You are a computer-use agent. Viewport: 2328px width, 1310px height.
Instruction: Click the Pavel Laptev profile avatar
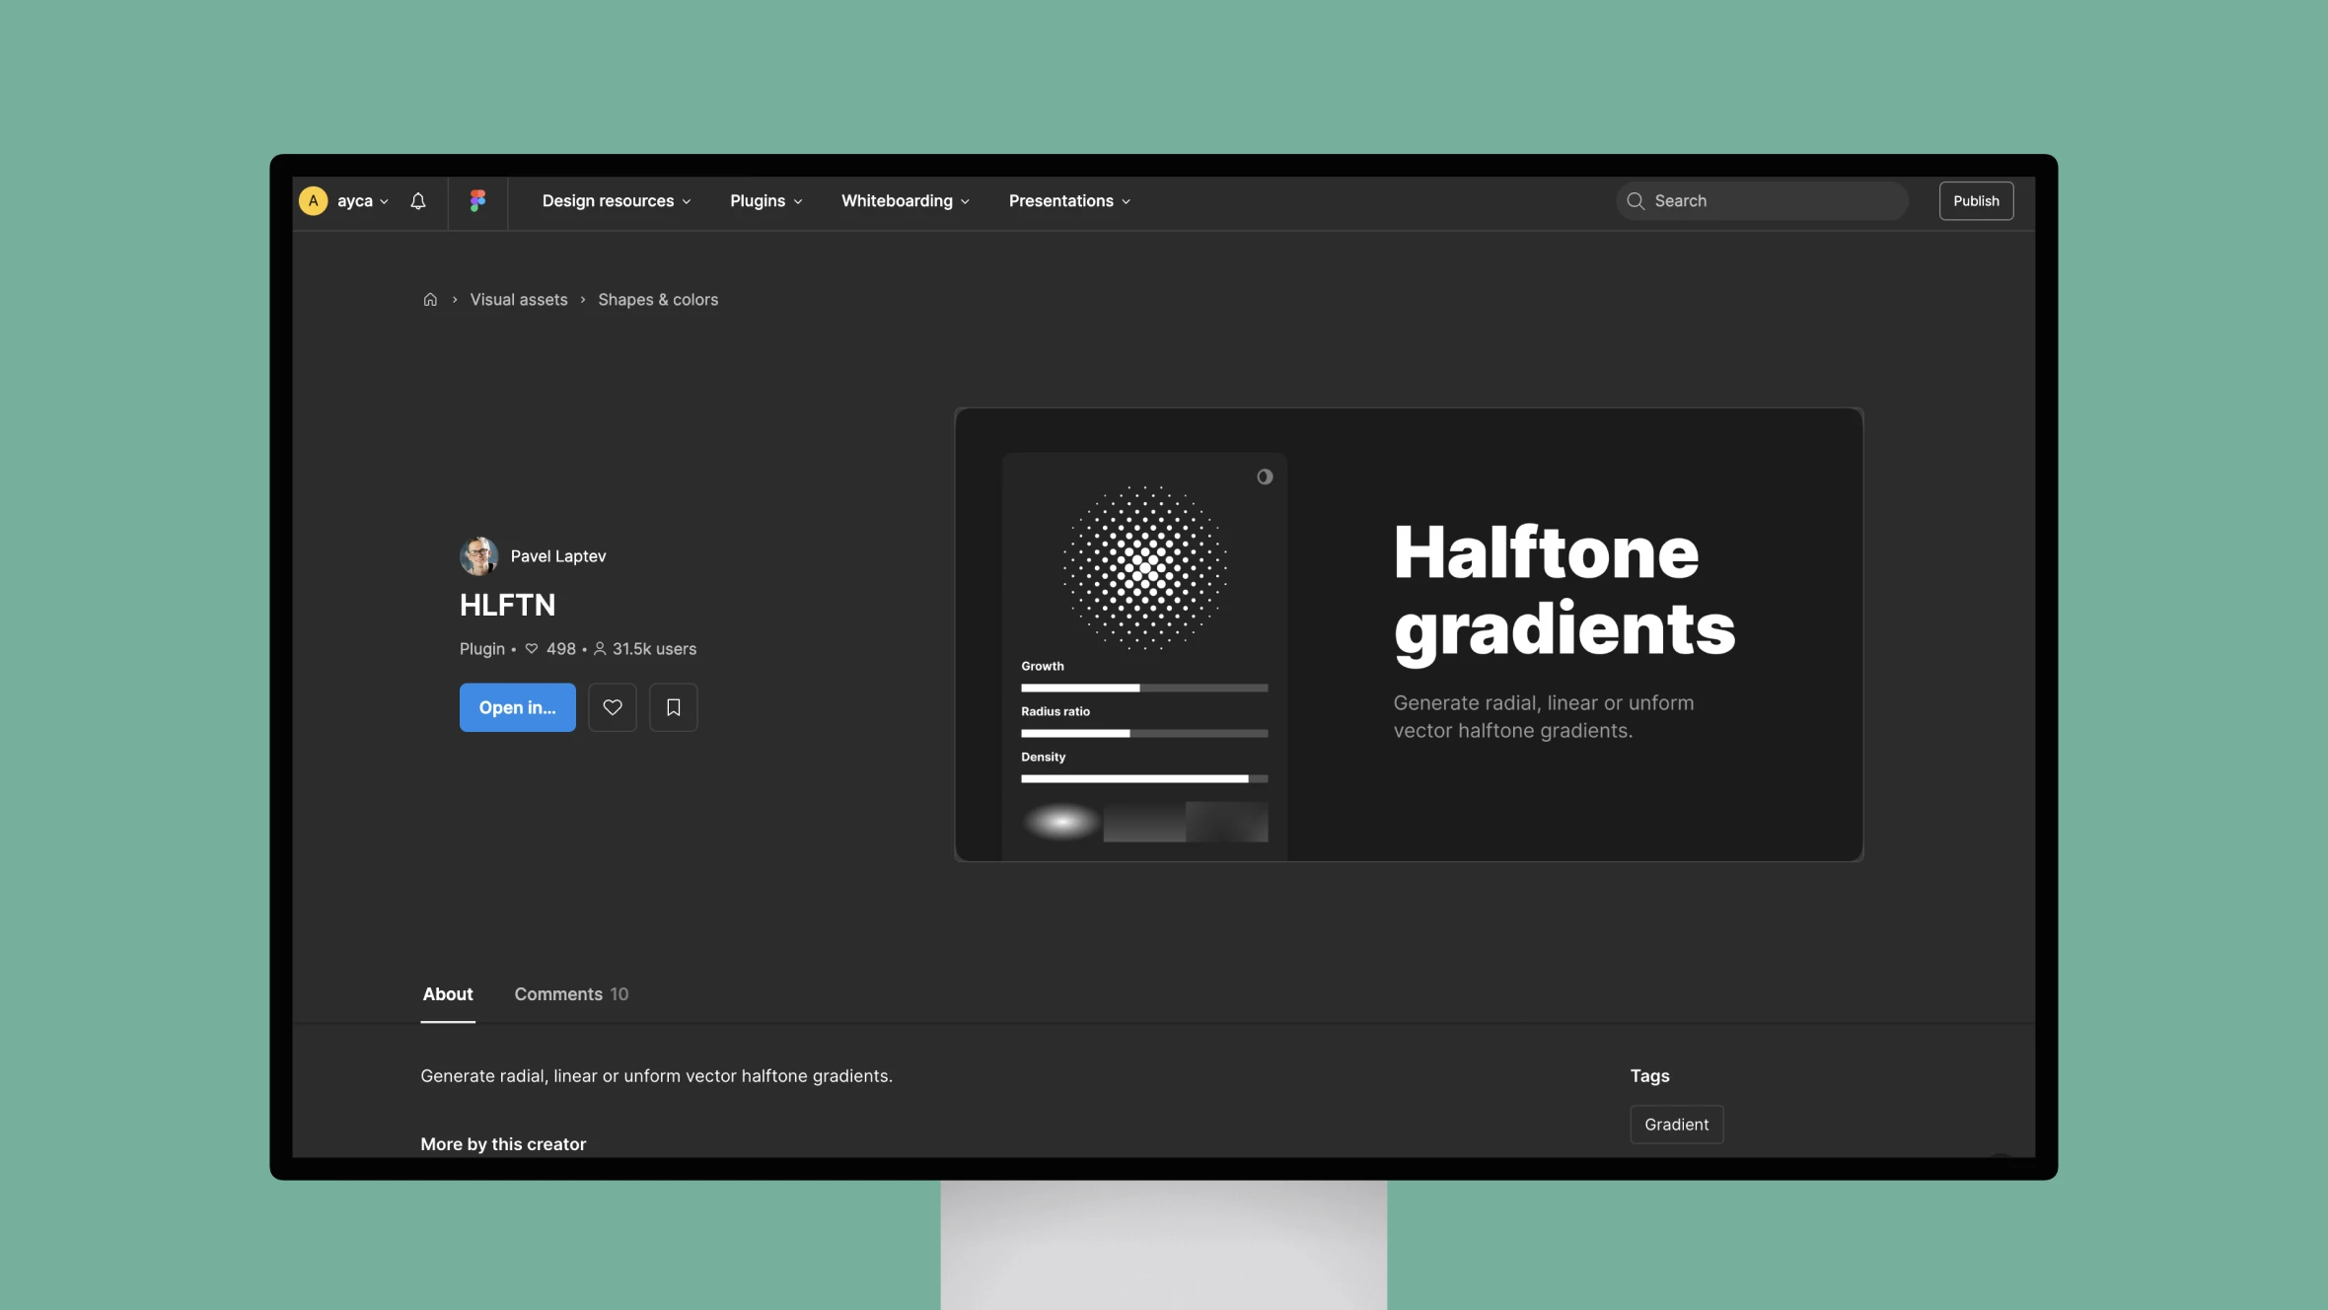click(x=478, y=556)
